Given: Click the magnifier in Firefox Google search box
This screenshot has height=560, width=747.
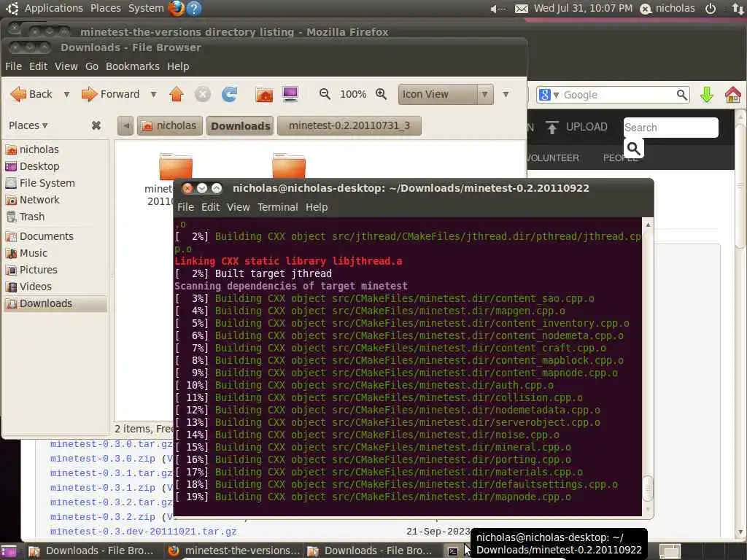Looking at the screenshot, I should coord(682,95).
